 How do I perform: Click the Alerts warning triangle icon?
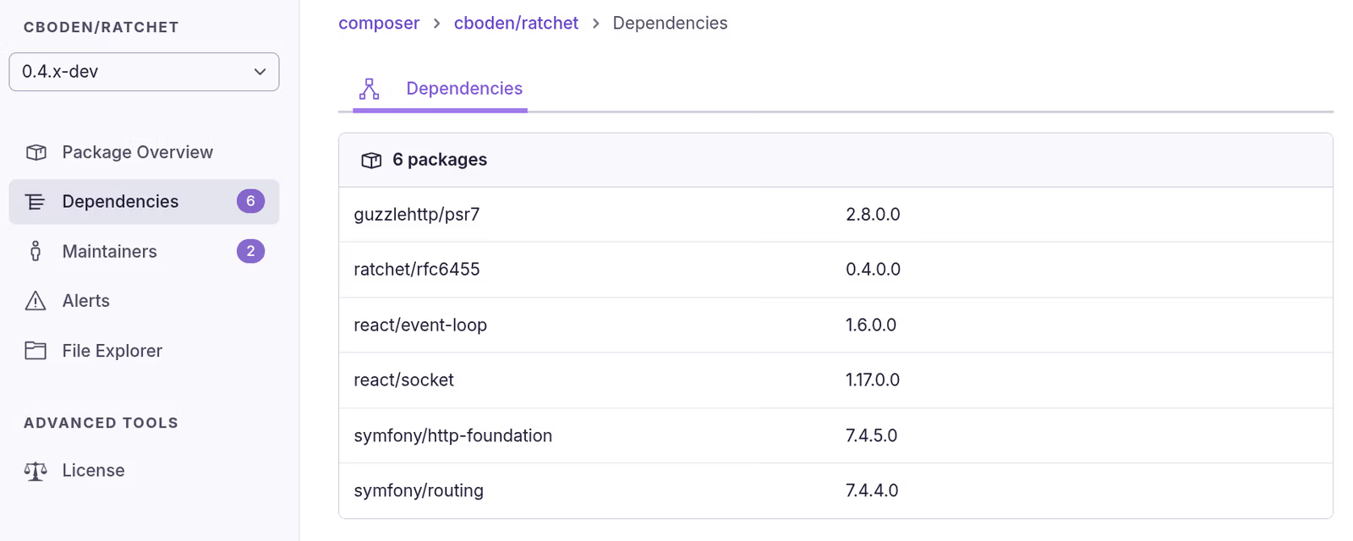36,301
